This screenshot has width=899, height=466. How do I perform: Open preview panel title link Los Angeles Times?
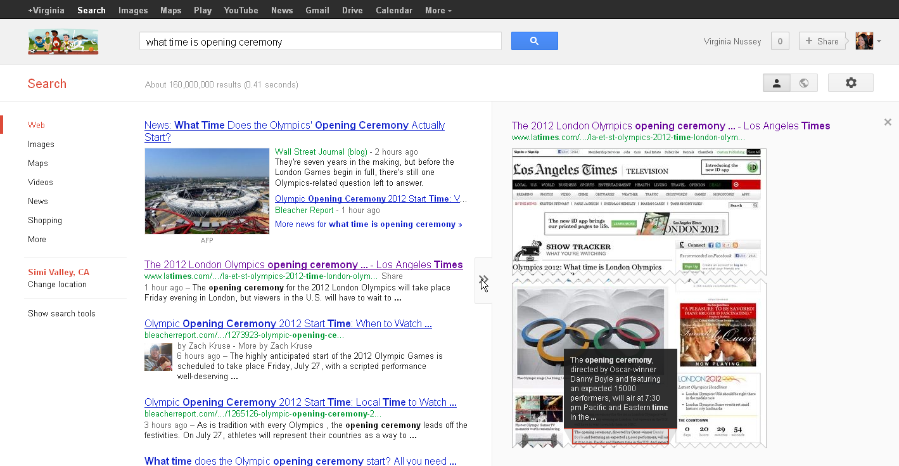pyautogui.click(x=671, y=126)
